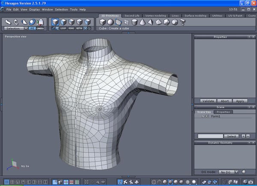
Task: Enable LOOP selection mode
Action: [63, 28]
